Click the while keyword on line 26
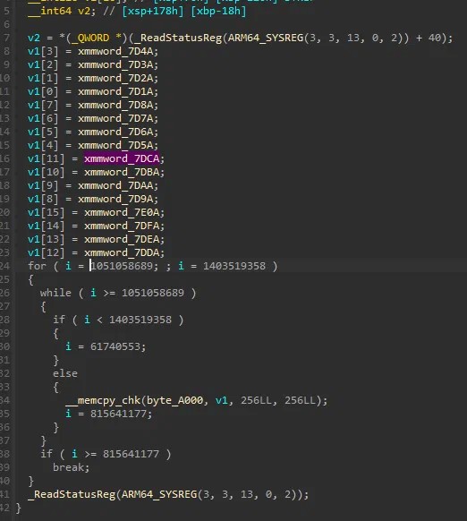467x521 pixels. pyautogui.click(x=55, y=293)
